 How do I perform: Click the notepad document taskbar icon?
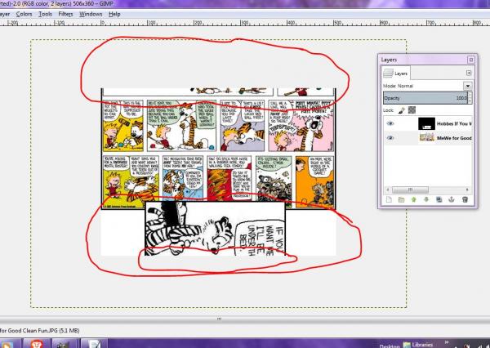click(x=95, y=344)
